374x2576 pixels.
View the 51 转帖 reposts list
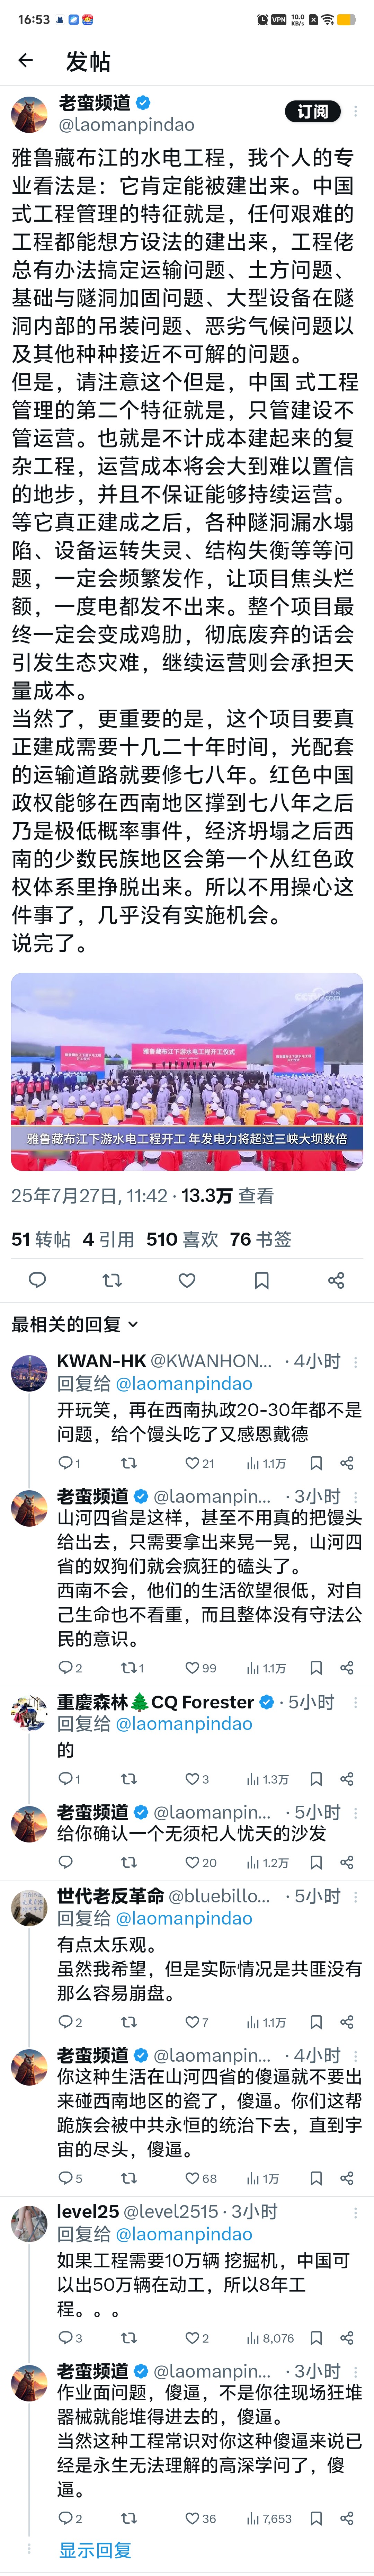coord(41,1239)
